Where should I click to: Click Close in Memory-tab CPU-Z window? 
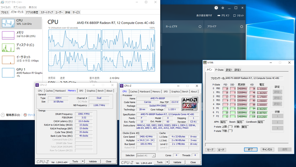[108, 161]
